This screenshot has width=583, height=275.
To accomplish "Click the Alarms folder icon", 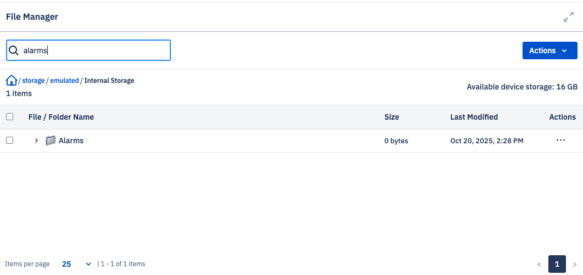I will point(51,141).
